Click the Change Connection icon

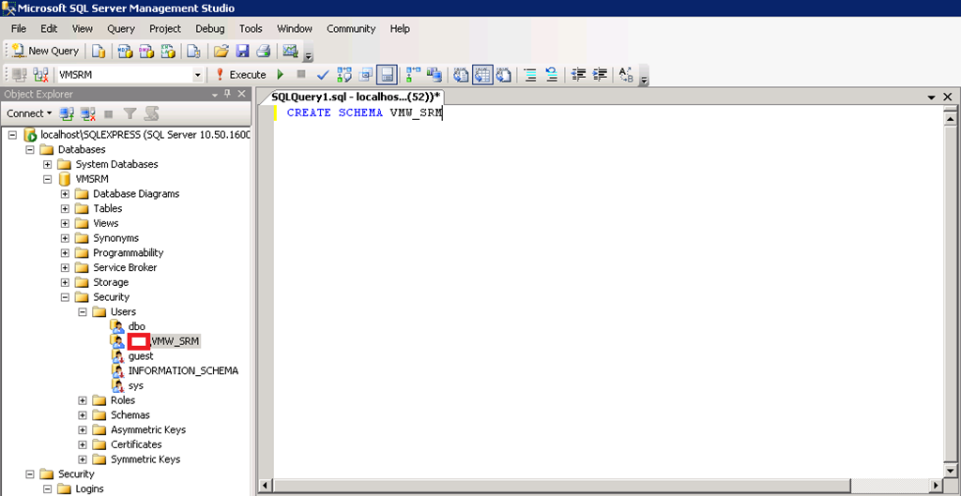click(x=40, y=75)
